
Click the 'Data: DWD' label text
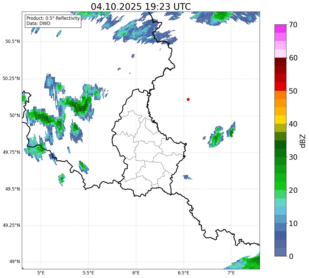pos(39,23)
